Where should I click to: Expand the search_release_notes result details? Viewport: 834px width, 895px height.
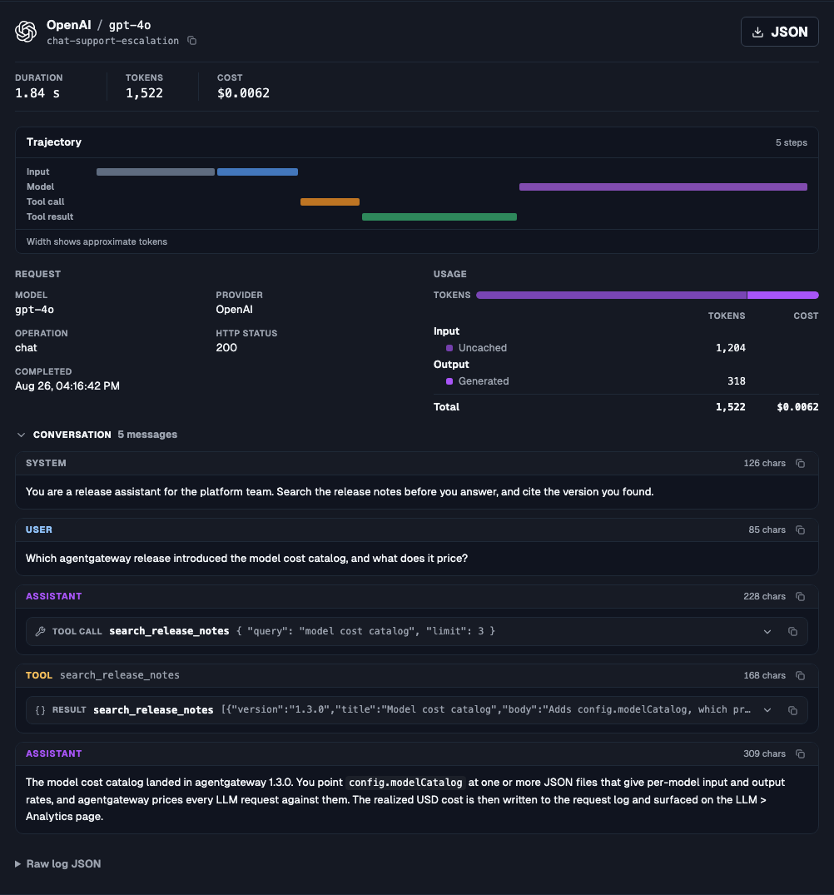[767, 711]
